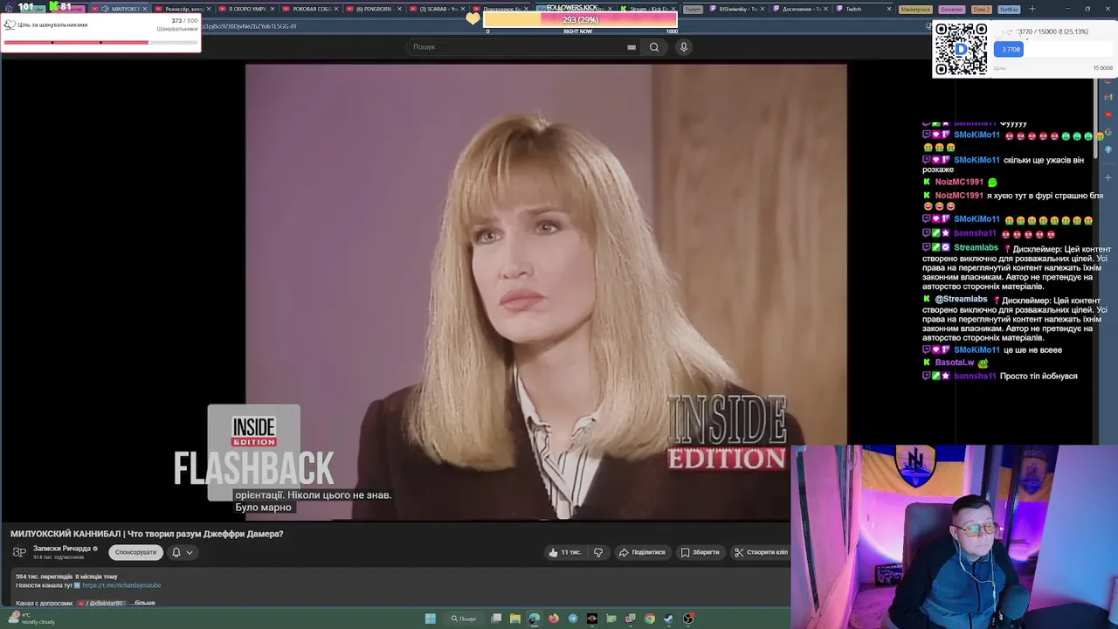Start voice search with microphone icon

click(x=684, y=47)
